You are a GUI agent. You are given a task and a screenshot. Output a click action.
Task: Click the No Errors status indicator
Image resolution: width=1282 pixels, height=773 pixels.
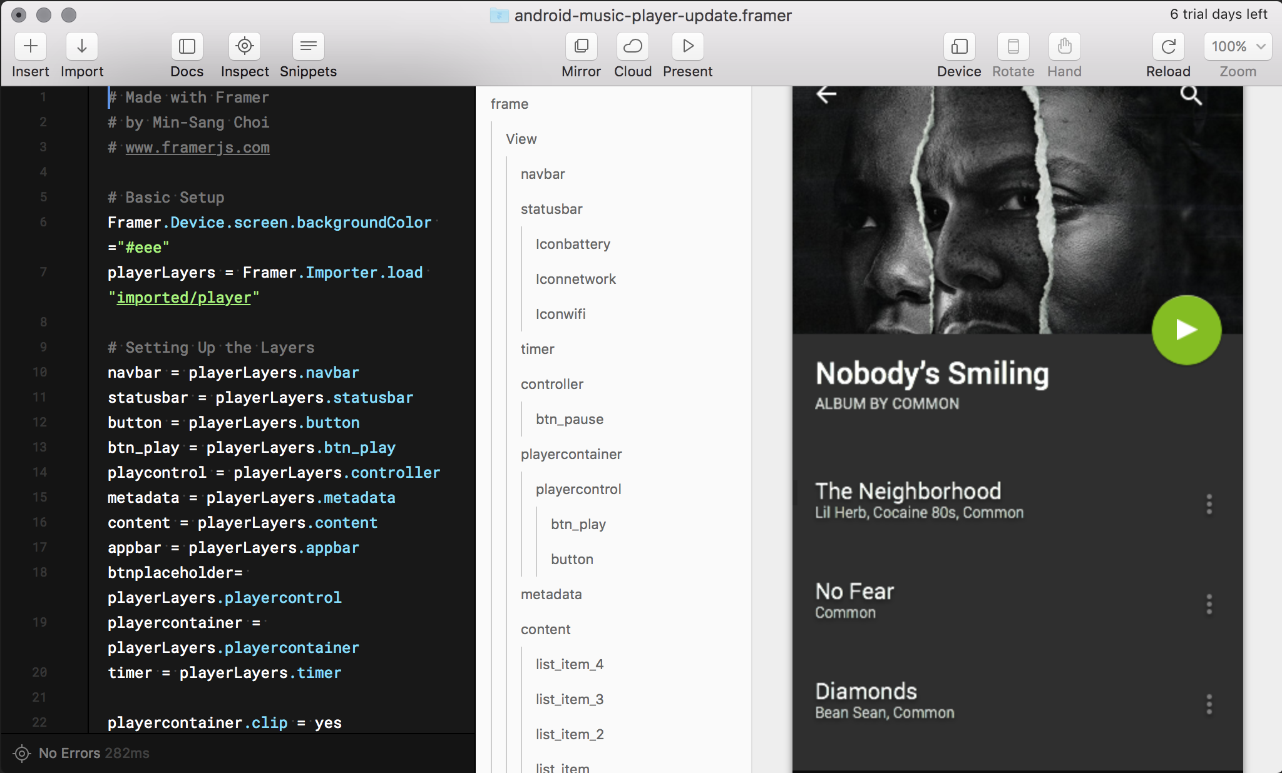(x=69, y=753)
